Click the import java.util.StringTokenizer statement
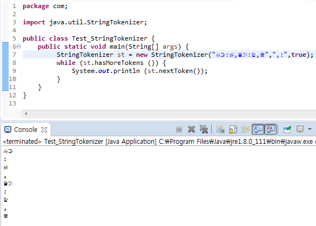 [x=85, y=22]
